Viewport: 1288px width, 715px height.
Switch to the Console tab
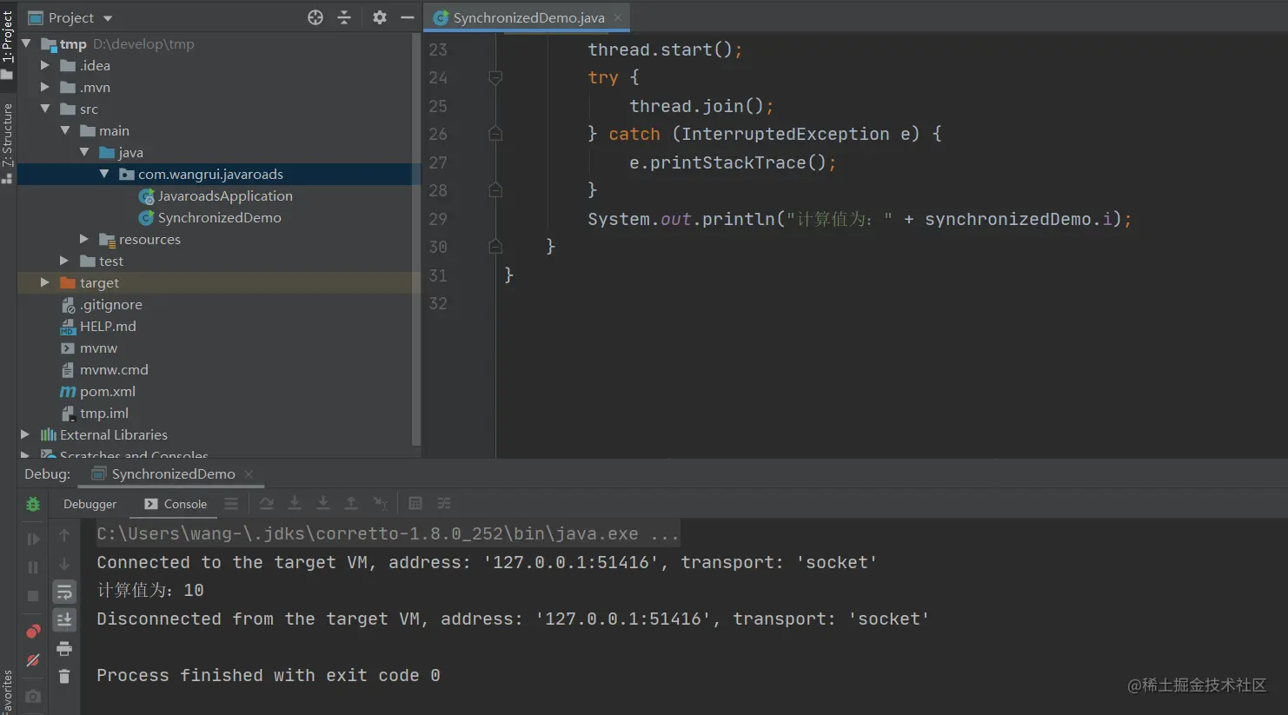pyautogui.click(x=176, y=504)
